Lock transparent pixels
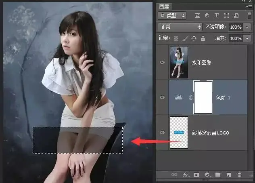This screenshot has height=183, width=255. point(176,39)
